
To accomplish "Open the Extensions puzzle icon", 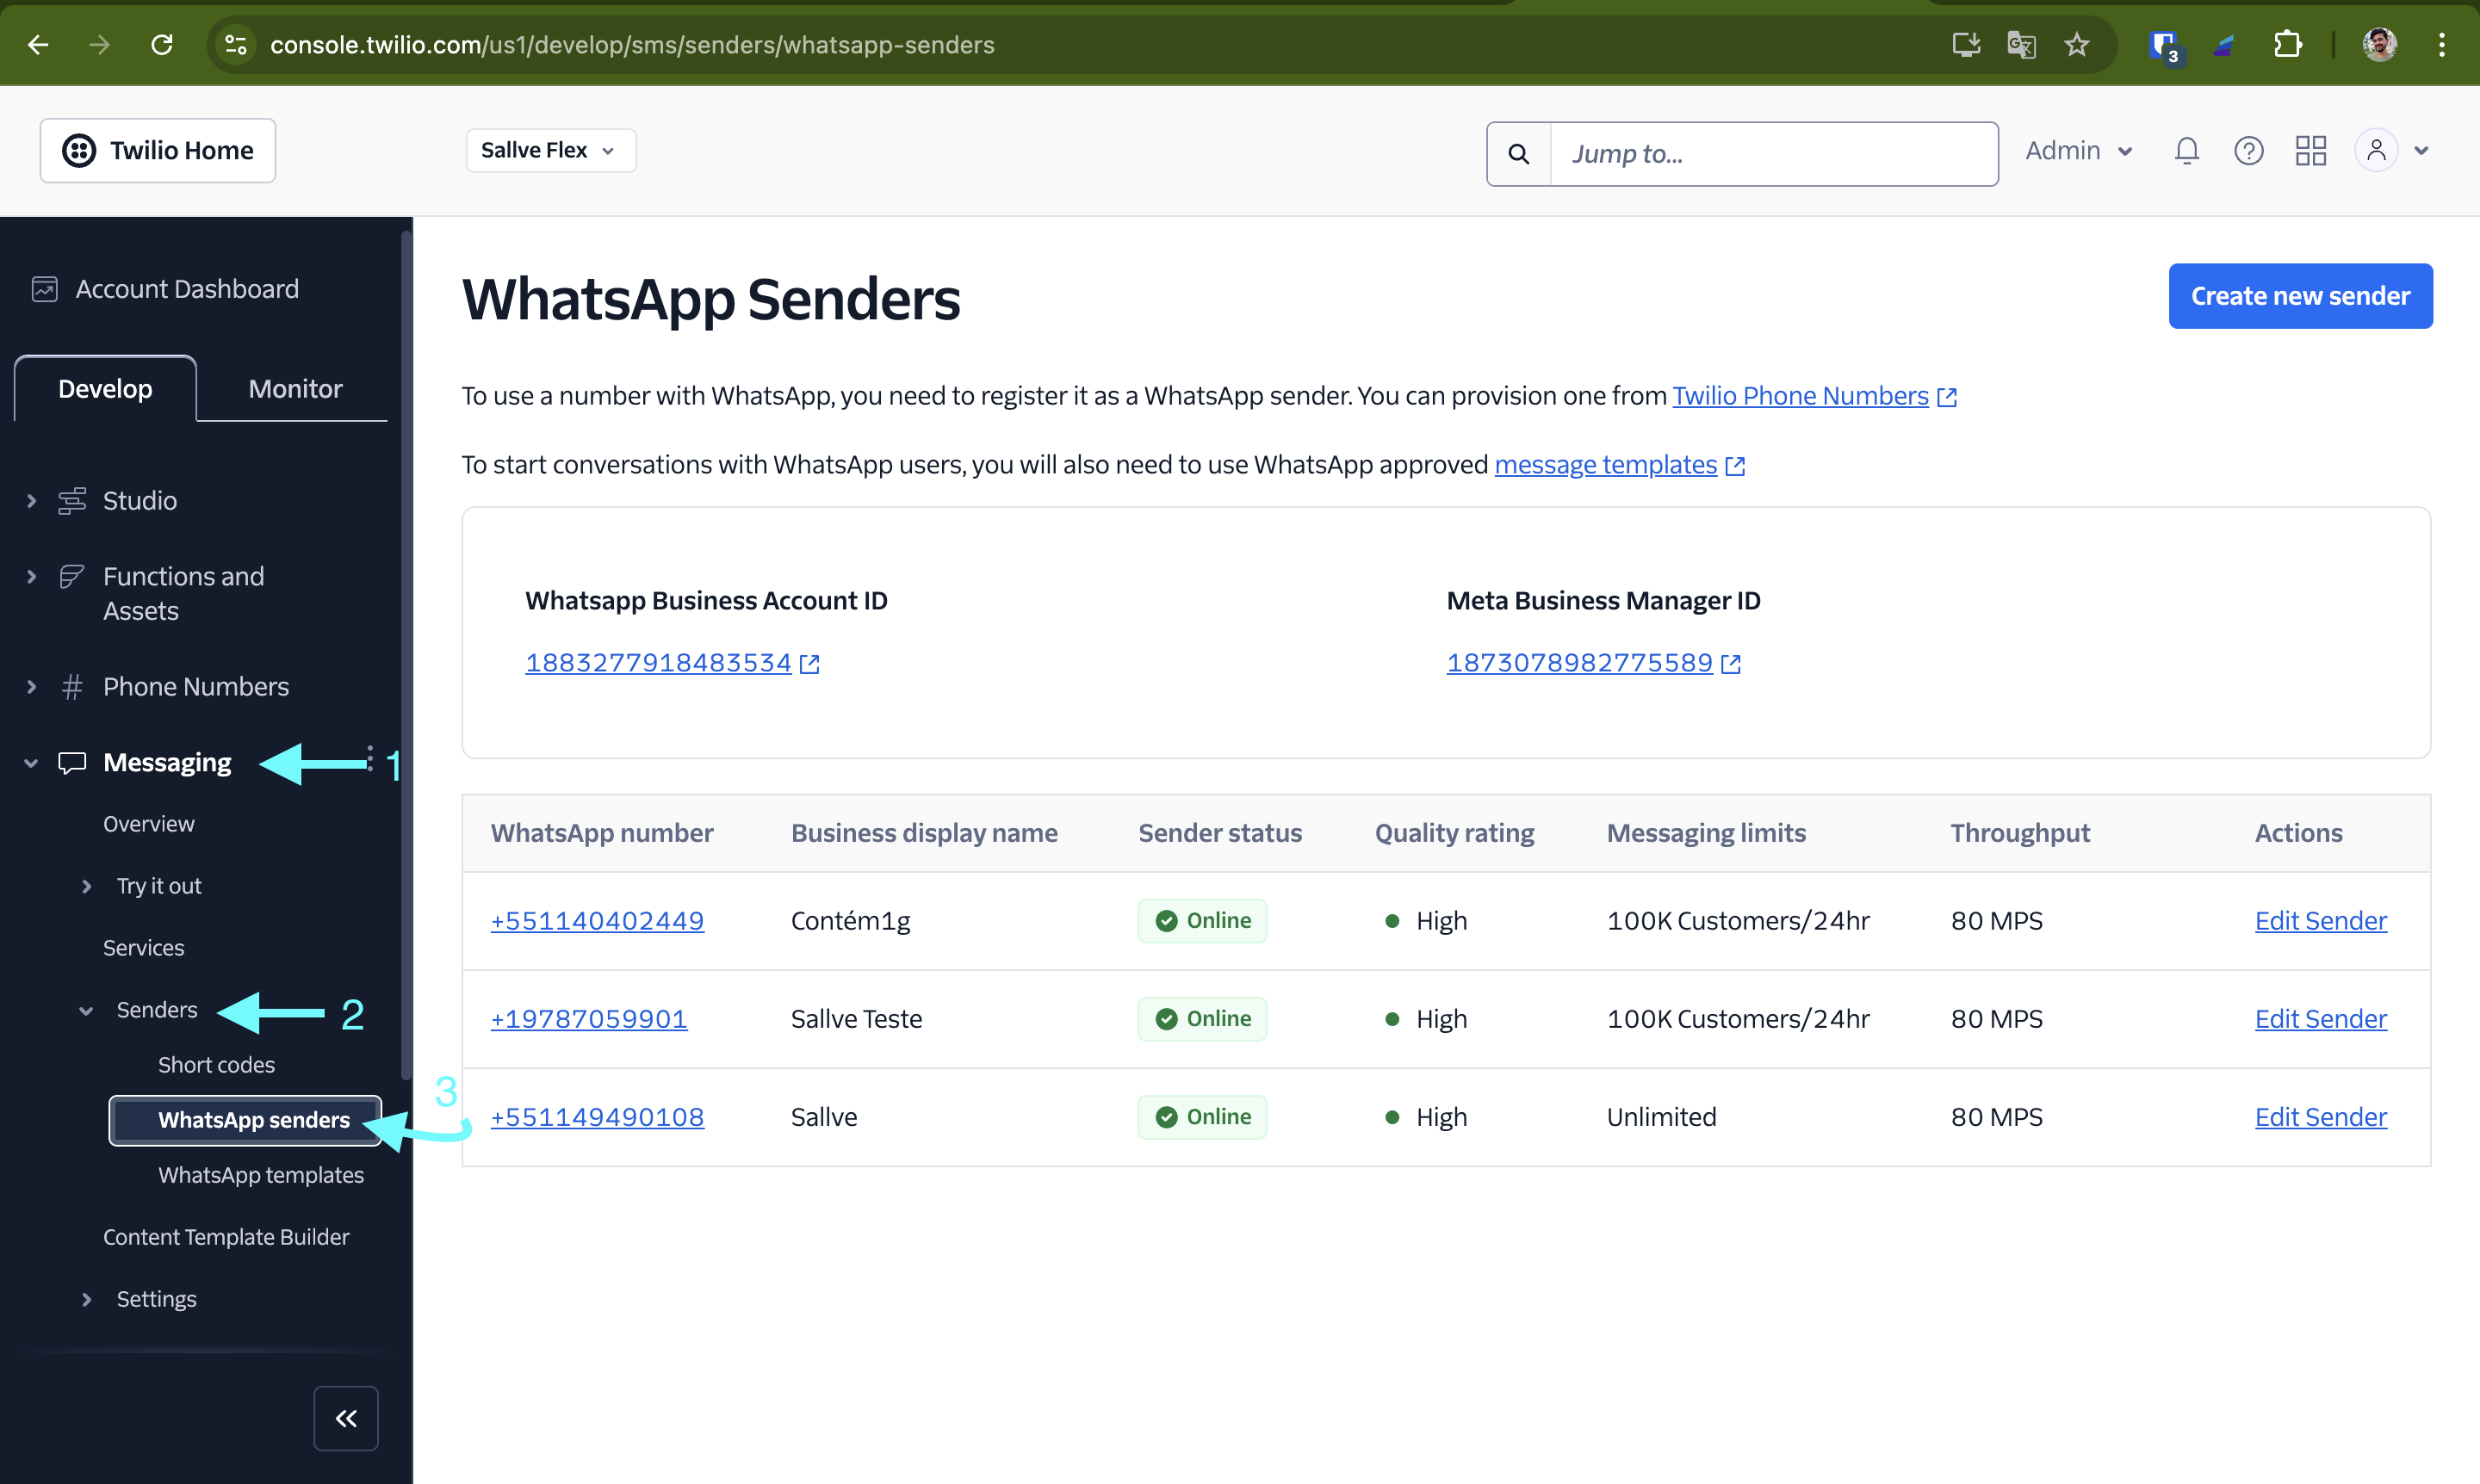I will [x=2287, y=44].
